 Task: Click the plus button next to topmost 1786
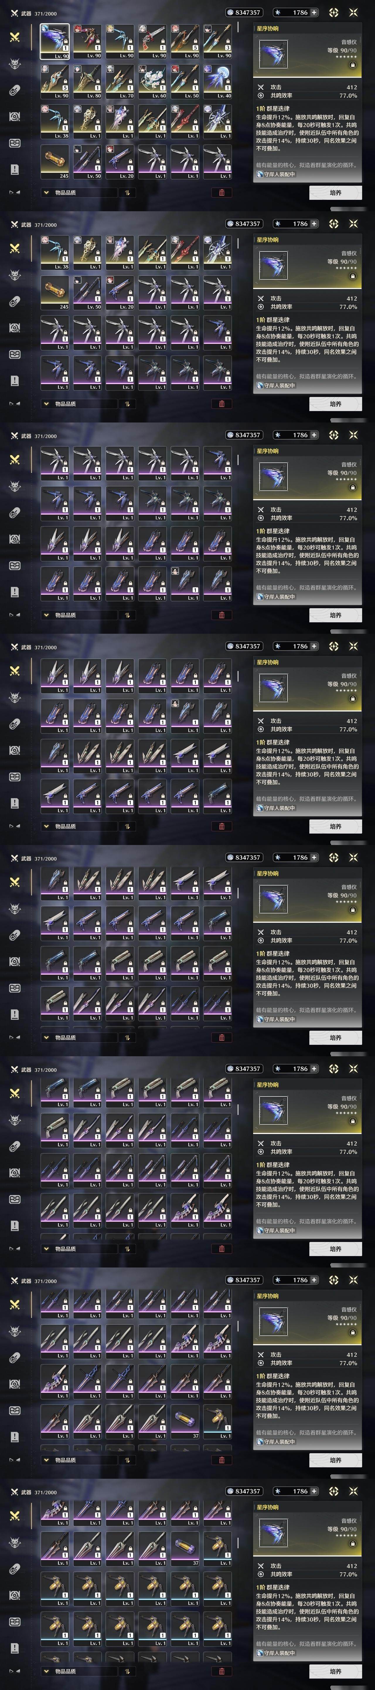click(314, 12)
